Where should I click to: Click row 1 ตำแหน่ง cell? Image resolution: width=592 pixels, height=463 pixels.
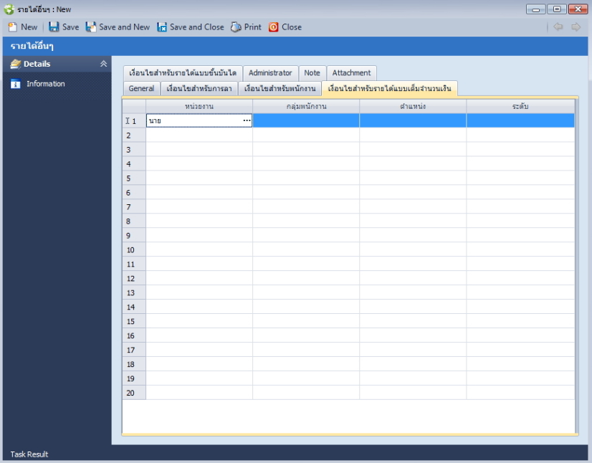pos(413,120)
